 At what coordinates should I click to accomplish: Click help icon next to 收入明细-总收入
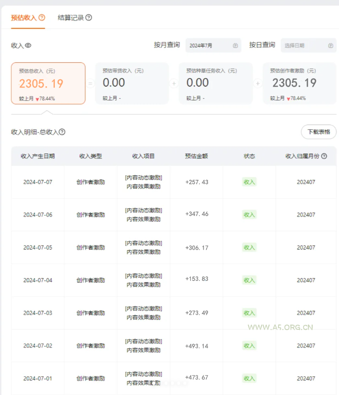[62, 132]
